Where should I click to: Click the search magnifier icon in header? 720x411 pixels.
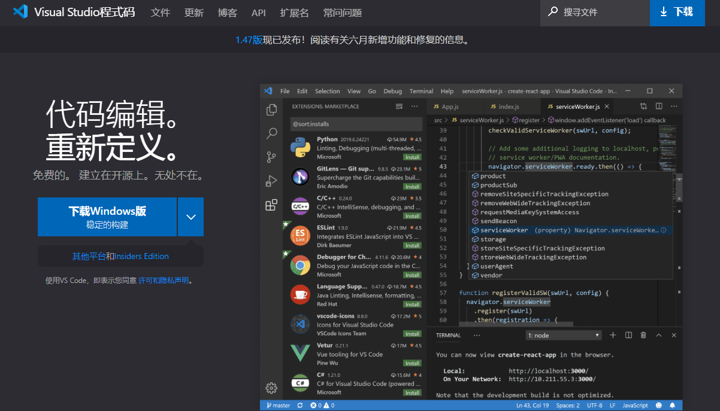click(x=552, y=12)
